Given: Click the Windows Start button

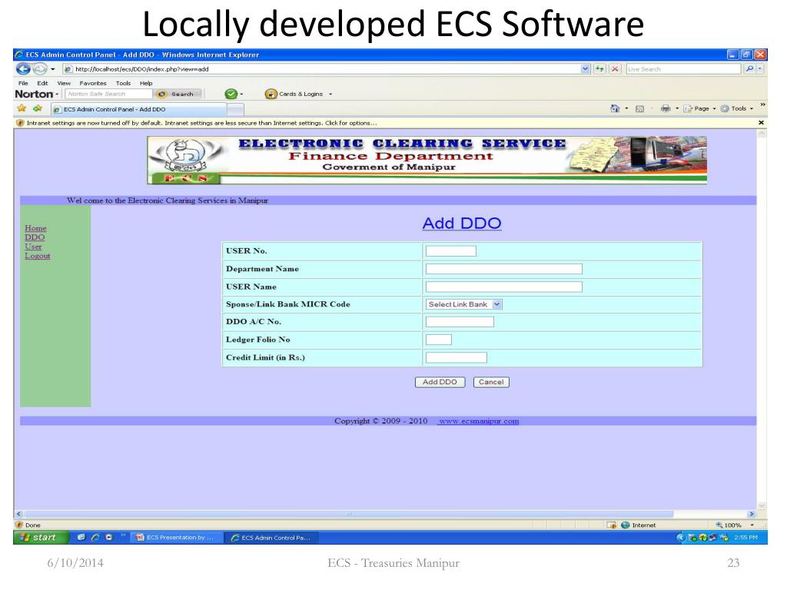Looking at the screenshot, I should coord(41,537).
